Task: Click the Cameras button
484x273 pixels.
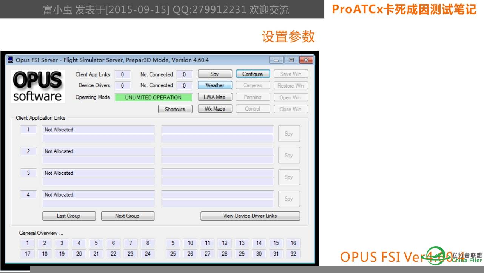Action: point(253,85)
